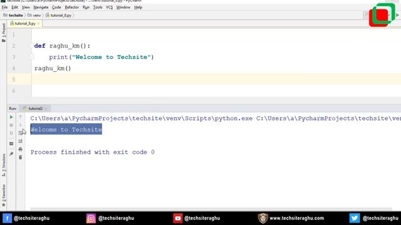Click the Pause output icon in Run panel
Screen dimensions: 401x225
(x=11, y=133)
